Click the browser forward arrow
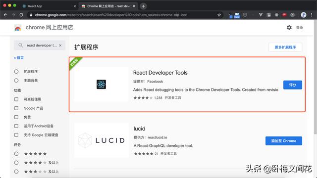Image resolution: width=317 pixels, height=178 pixels. point(13,15)
